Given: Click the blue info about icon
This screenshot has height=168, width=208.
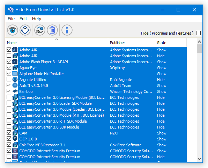Looking at the screenshot, I should pyautogui.click(x=67, y=30).
